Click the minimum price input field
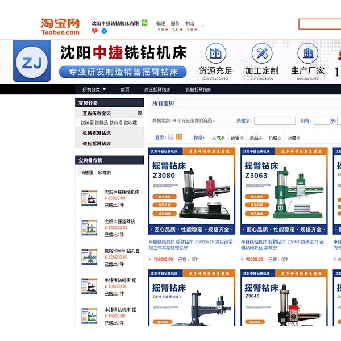The height and width of the screenshot is (341, 341). [322, 120]
